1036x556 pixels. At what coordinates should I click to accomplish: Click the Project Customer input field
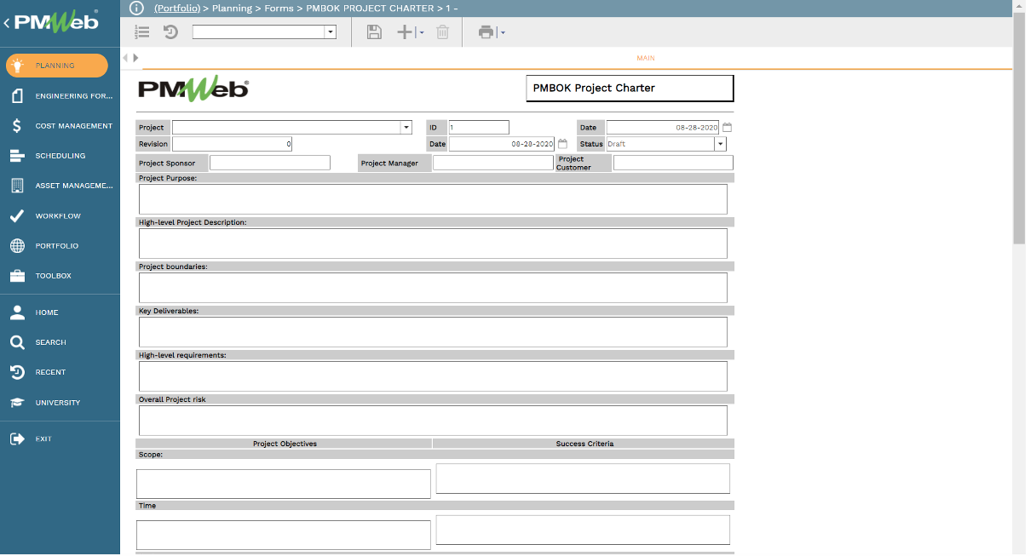pos(673,163)
